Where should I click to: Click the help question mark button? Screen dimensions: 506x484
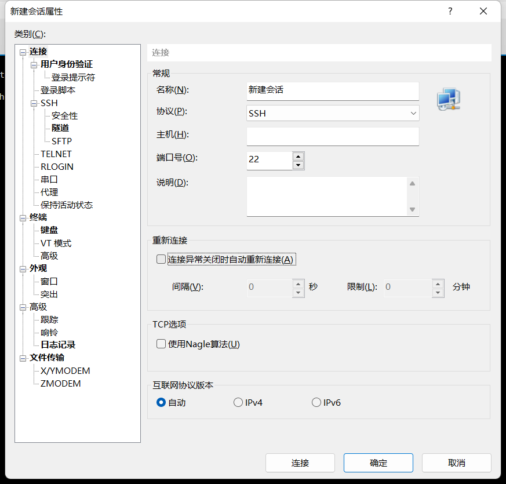[x=450, y=11]
